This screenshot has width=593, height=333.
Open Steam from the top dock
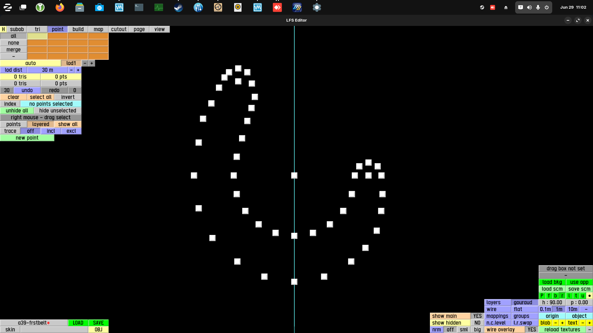point(178,7)
